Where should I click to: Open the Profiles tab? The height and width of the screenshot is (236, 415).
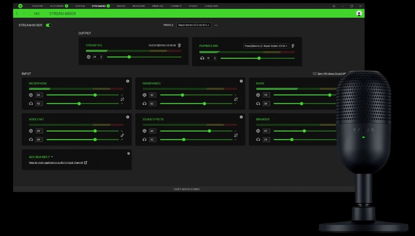[x=158, y=6]
